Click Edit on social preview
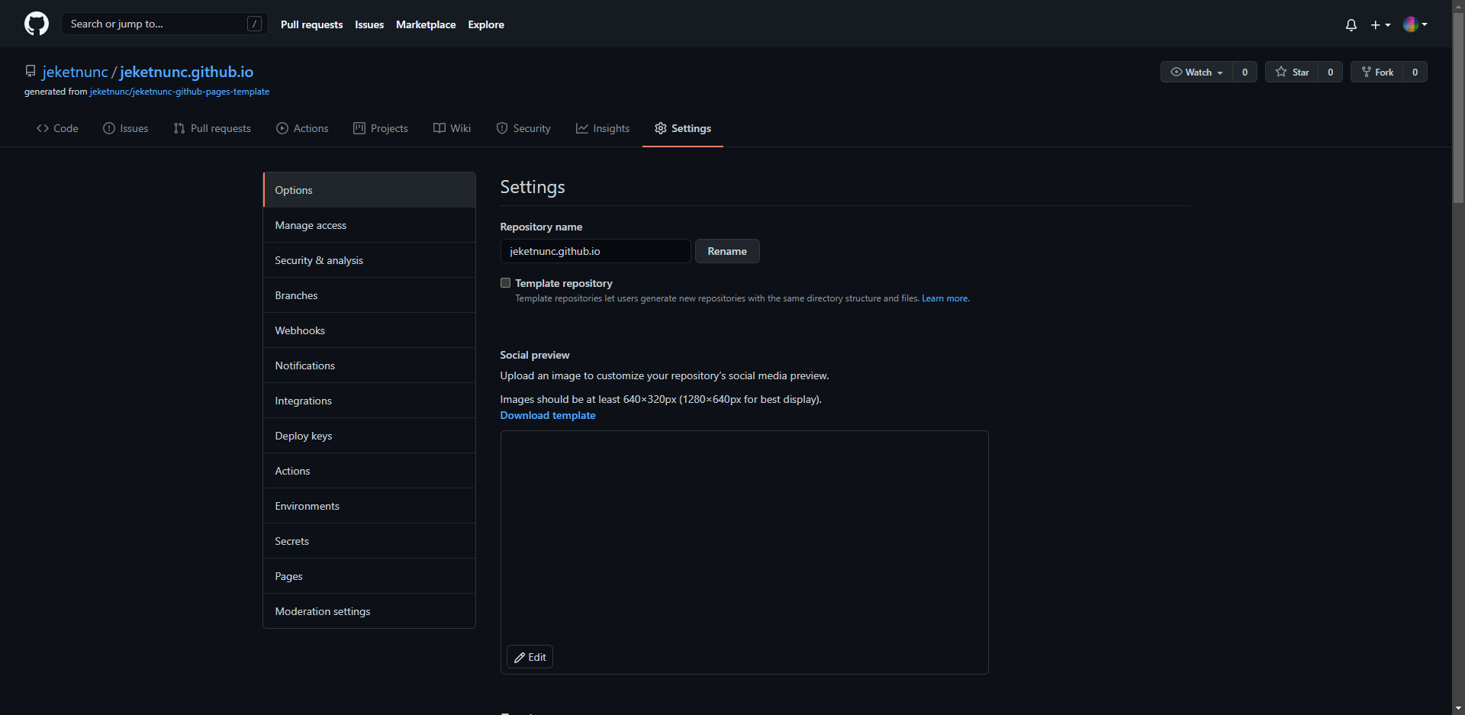The width and height of the screenshot is (1465, 715). click(530, 657)
